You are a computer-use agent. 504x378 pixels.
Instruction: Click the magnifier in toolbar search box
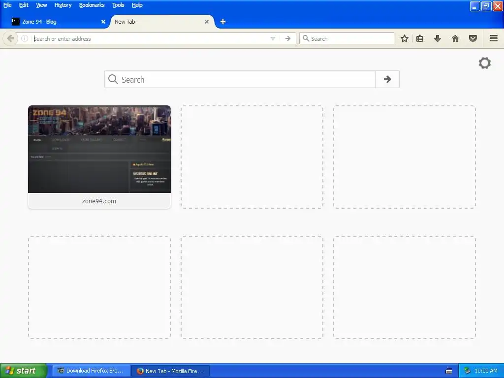pyautogui.click(x=306, y=38)
